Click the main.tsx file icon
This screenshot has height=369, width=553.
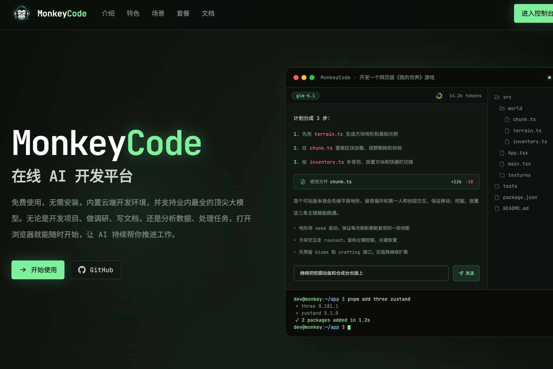502,164
